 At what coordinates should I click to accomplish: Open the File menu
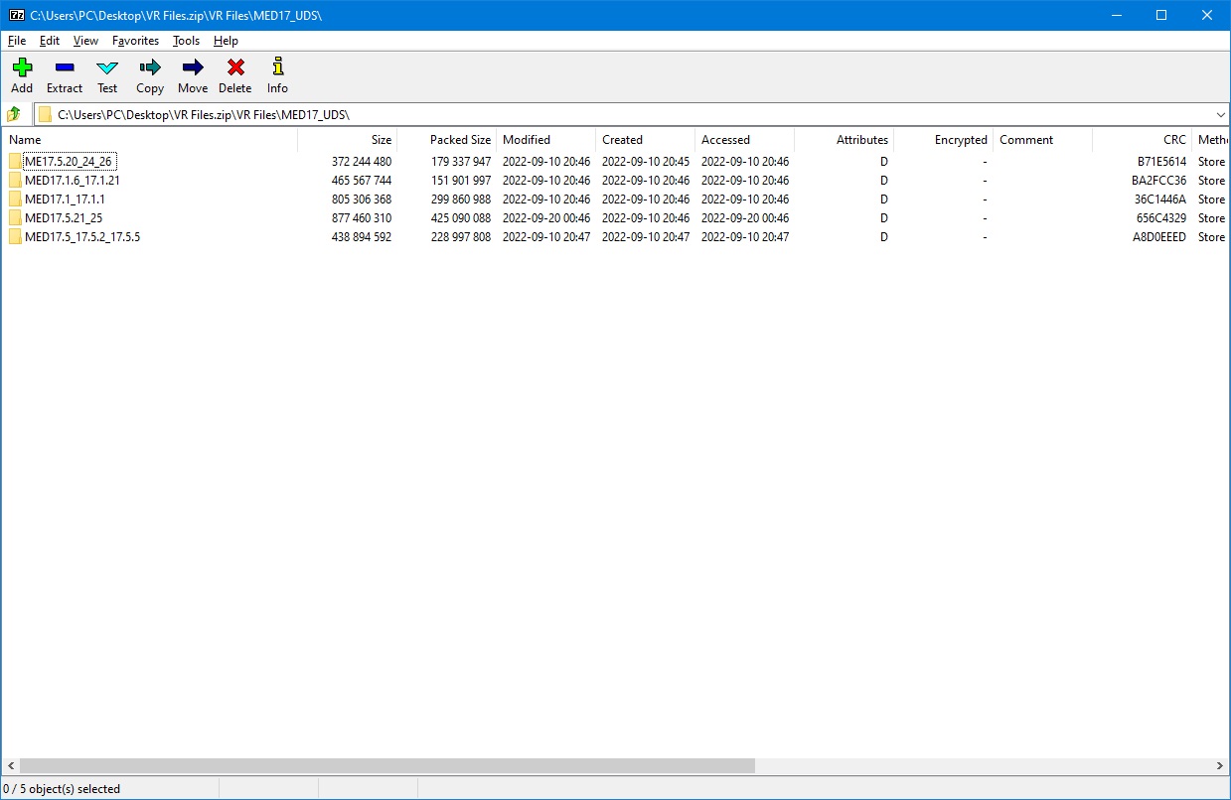click(17, 41)
